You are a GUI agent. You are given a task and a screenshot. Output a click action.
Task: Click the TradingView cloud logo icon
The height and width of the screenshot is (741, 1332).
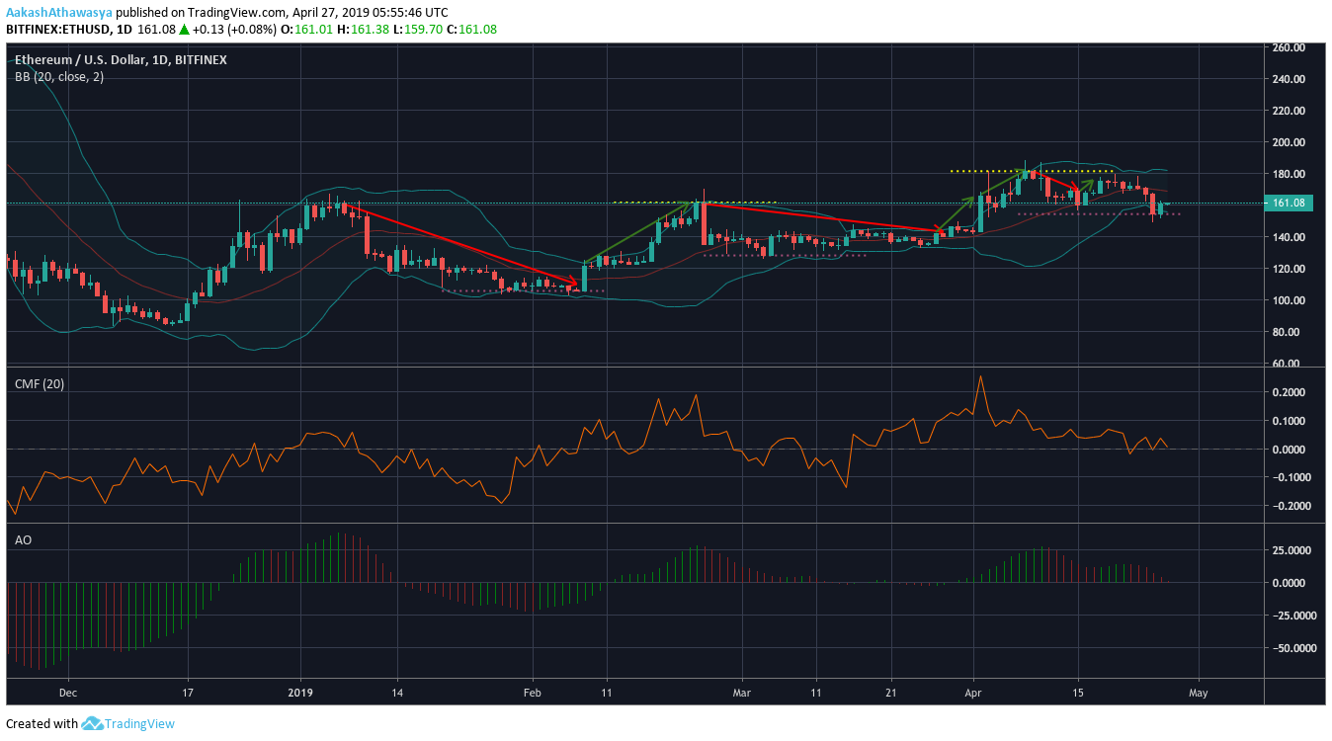(x=92, y=723)
